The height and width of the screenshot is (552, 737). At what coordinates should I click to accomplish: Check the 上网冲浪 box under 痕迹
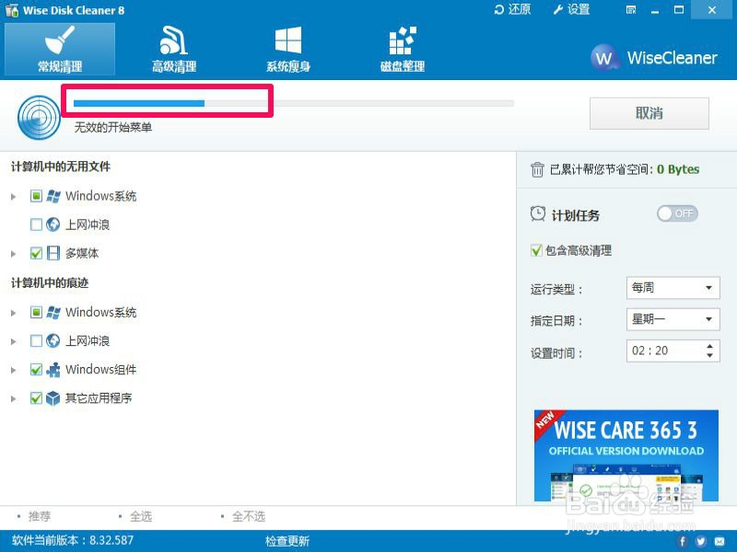[36, 340]
